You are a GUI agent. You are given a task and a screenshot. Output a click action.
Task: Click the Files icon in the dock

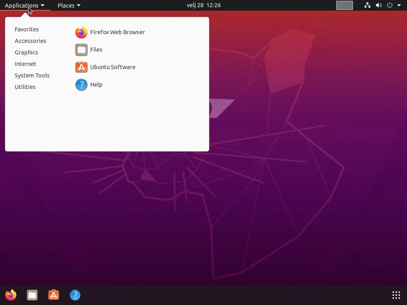[32, 295]
